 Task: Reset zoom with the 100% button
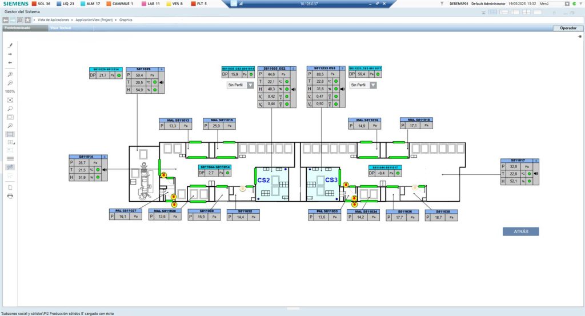[10, 91]
